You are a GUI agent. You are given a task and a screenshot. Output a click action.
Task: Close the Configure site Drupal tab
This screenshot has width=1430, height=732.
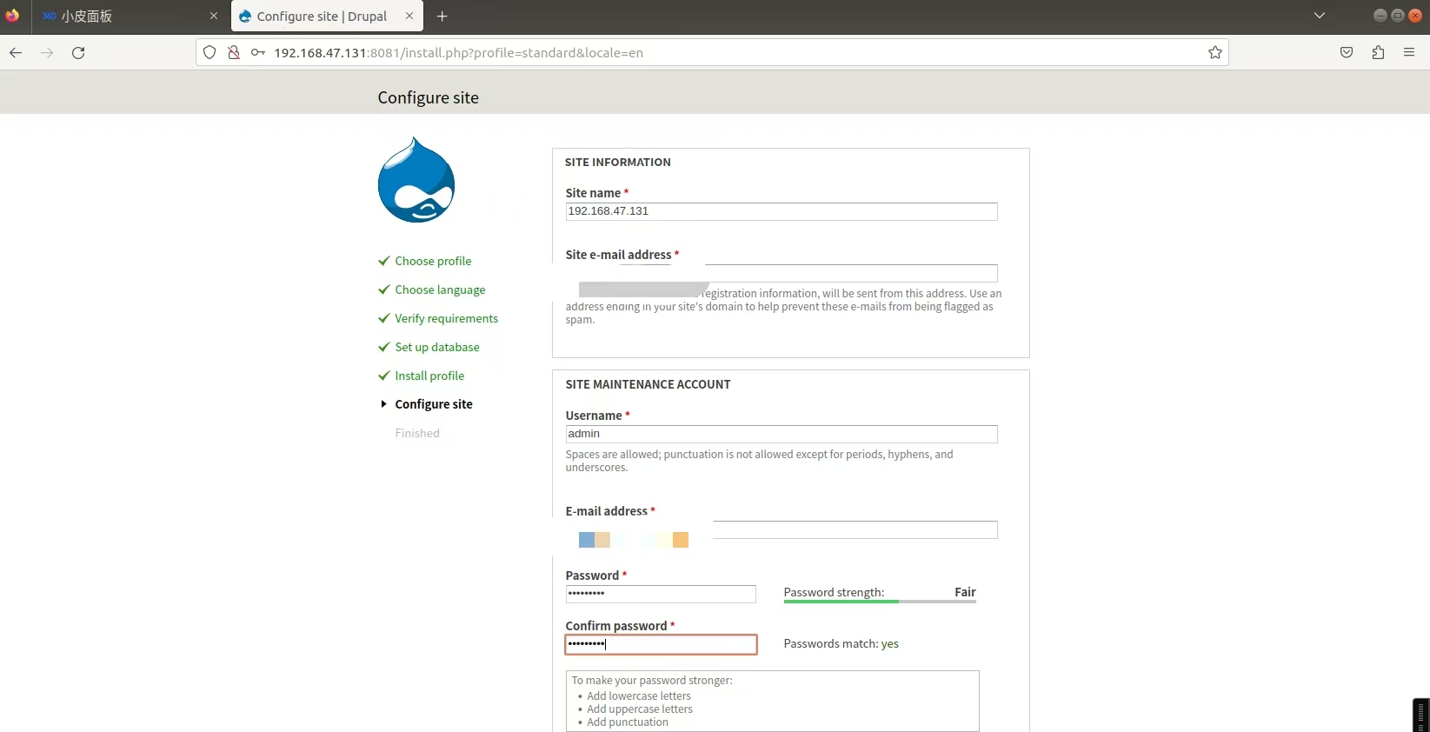[x=409, y=17]
